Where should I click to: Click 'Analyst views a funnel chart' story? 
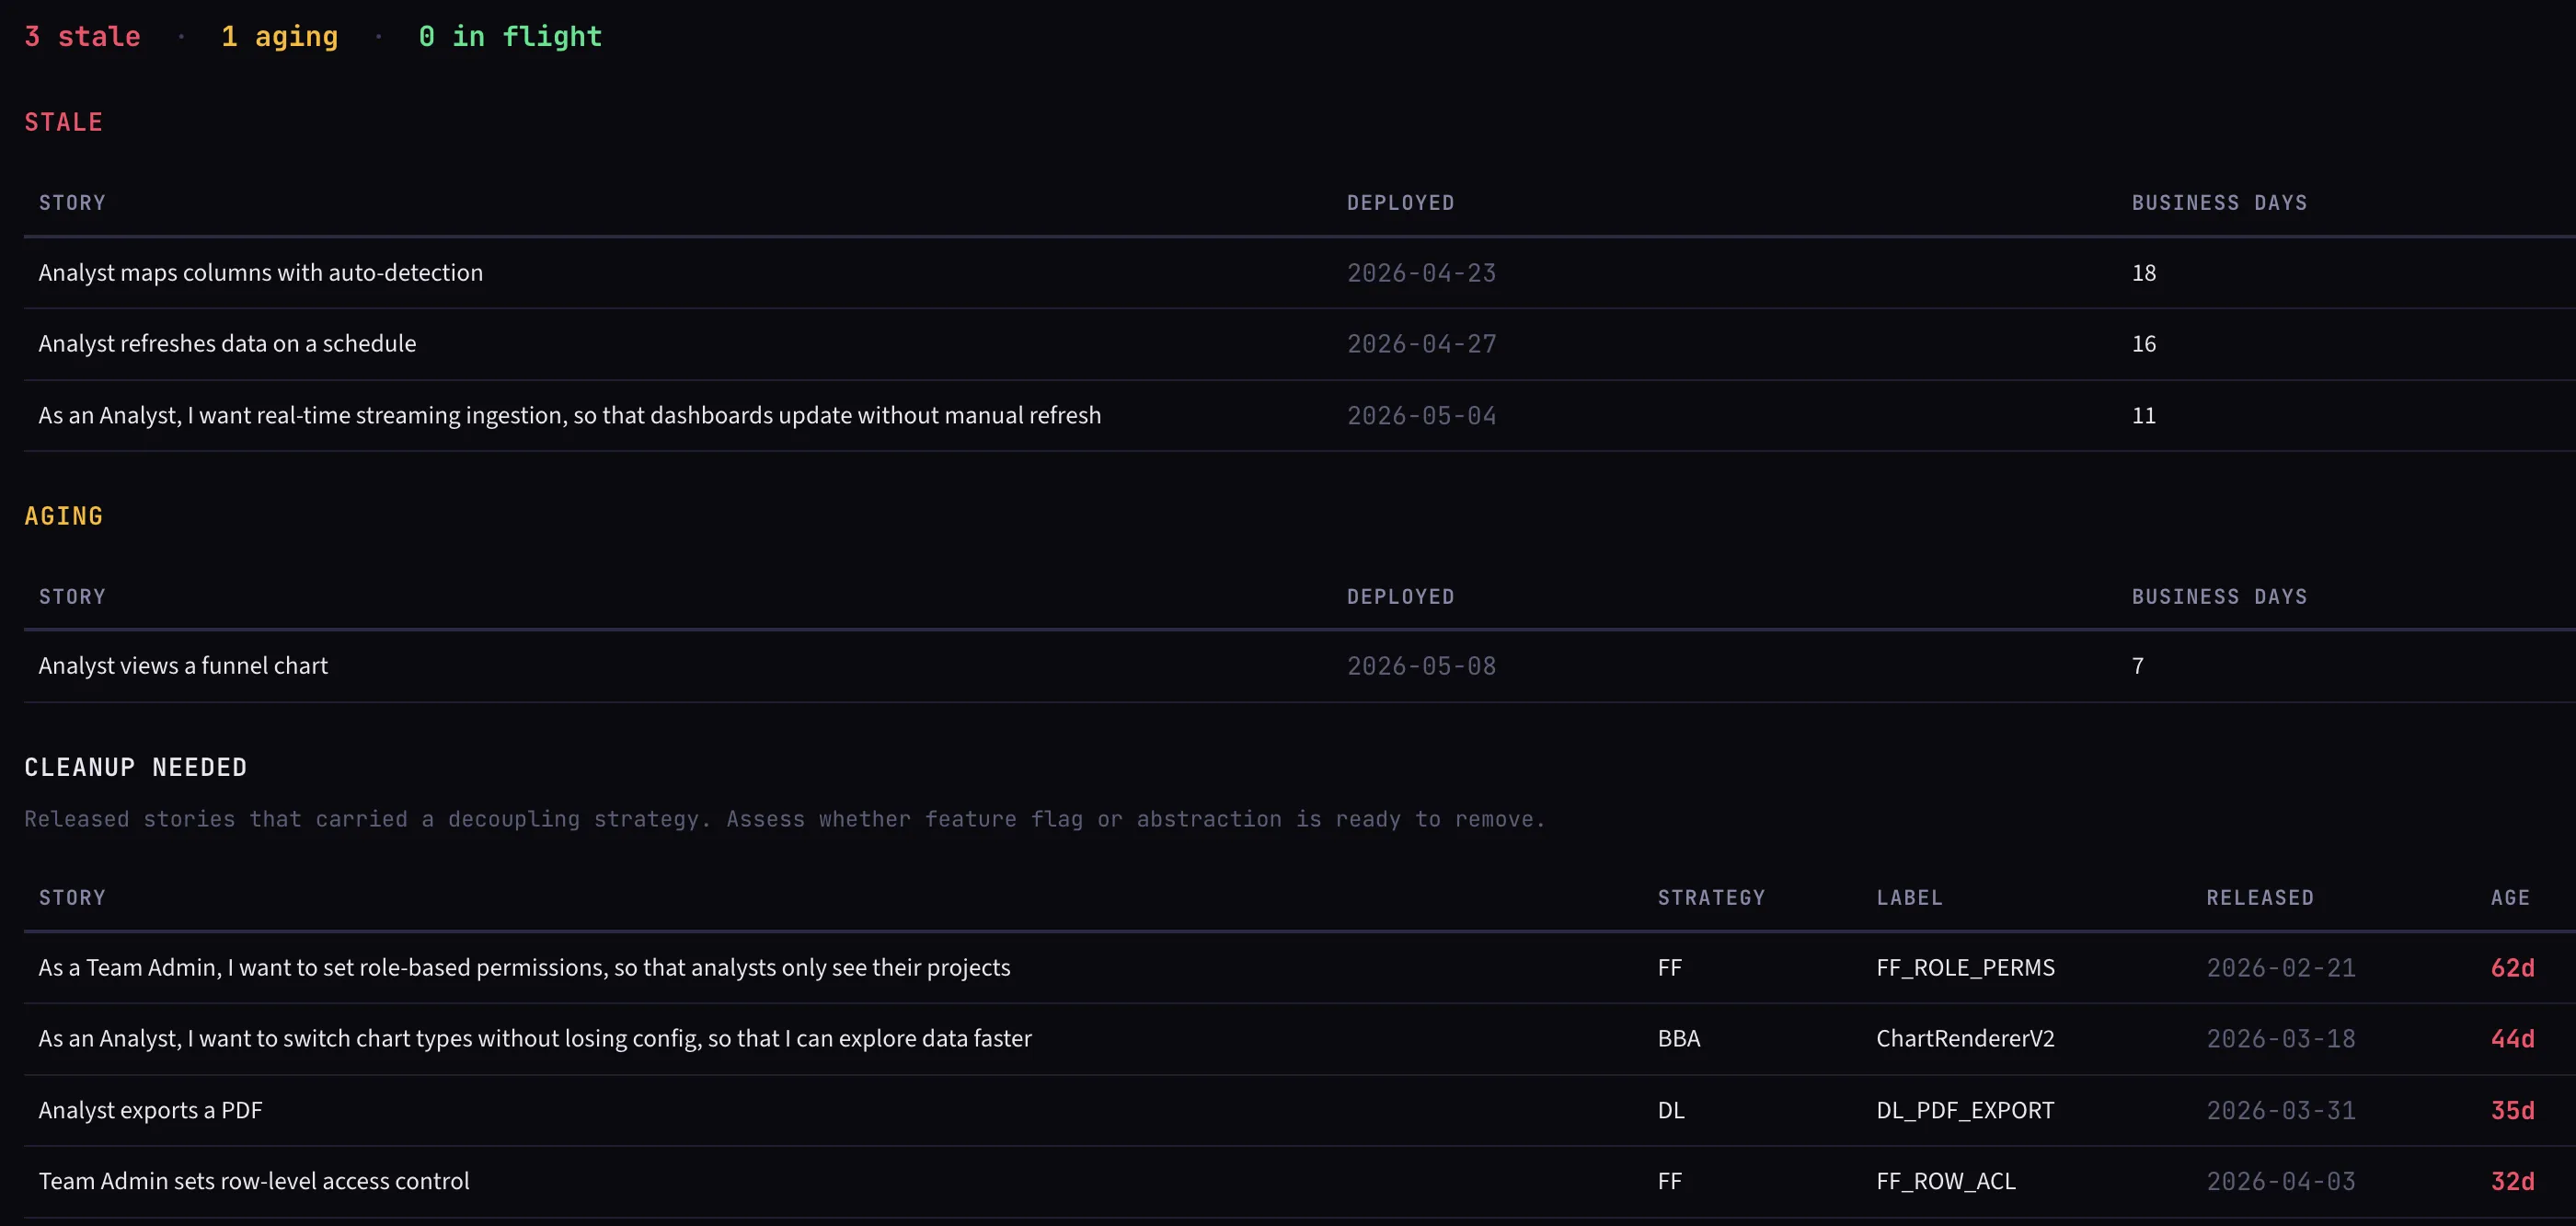pos(183,666)
